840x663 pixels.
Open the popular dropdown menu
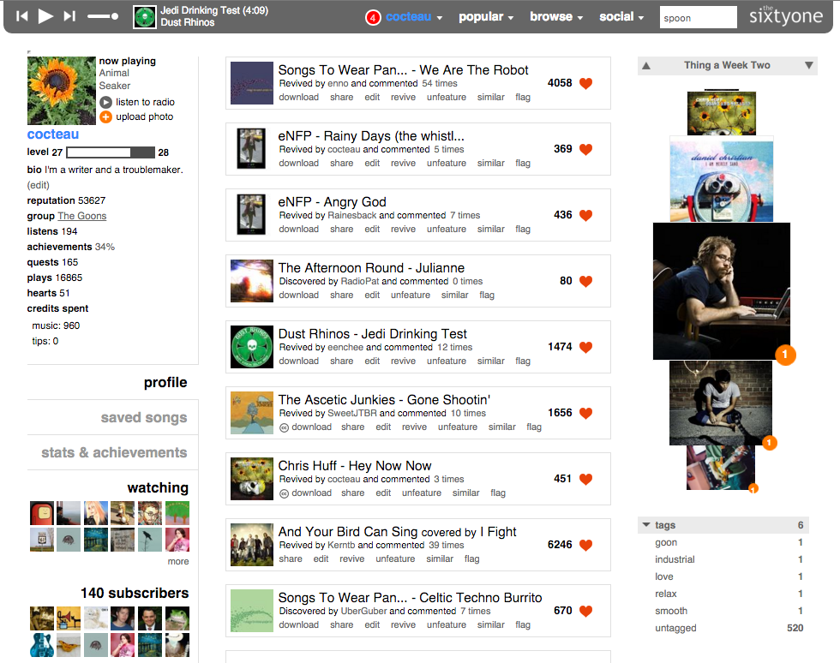pos(486,16)
